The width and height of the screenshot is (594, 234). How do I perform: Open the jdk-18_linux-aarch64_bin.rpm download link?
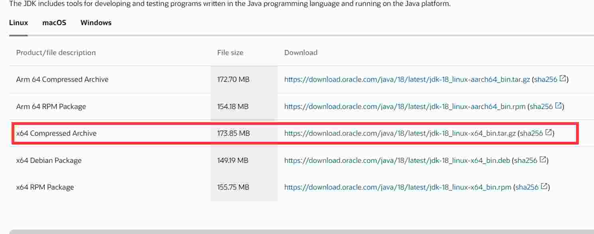coord(405,107)
